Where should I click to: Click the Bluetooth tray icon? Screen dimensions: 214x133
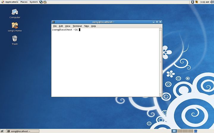pos(192,2)
